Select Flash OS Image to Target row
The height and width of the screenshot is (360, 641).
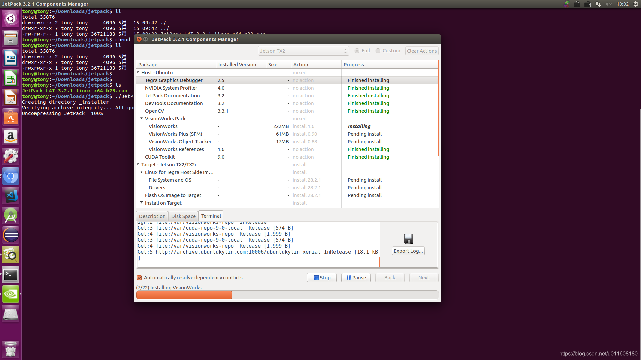(287, 195)
